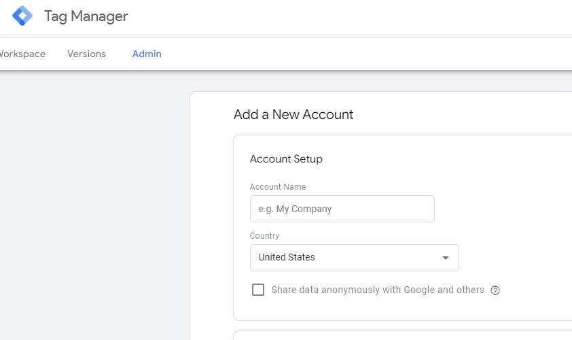The height and width of the screenshot is (340, 572).
Task: Open the Country dropdown showing United States
Action: click(354, 258)
